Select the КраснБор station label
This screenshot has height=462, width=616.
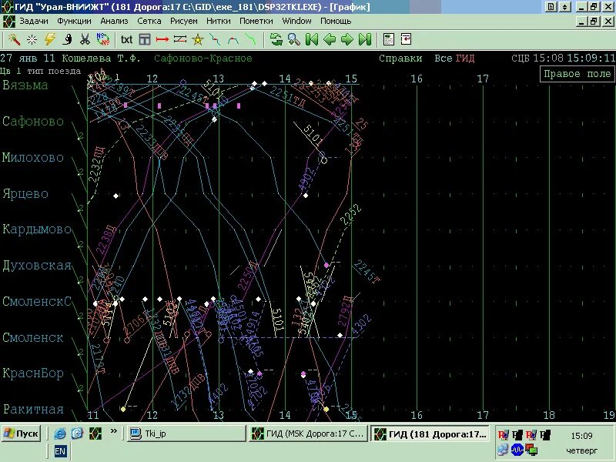click(33, 373)
